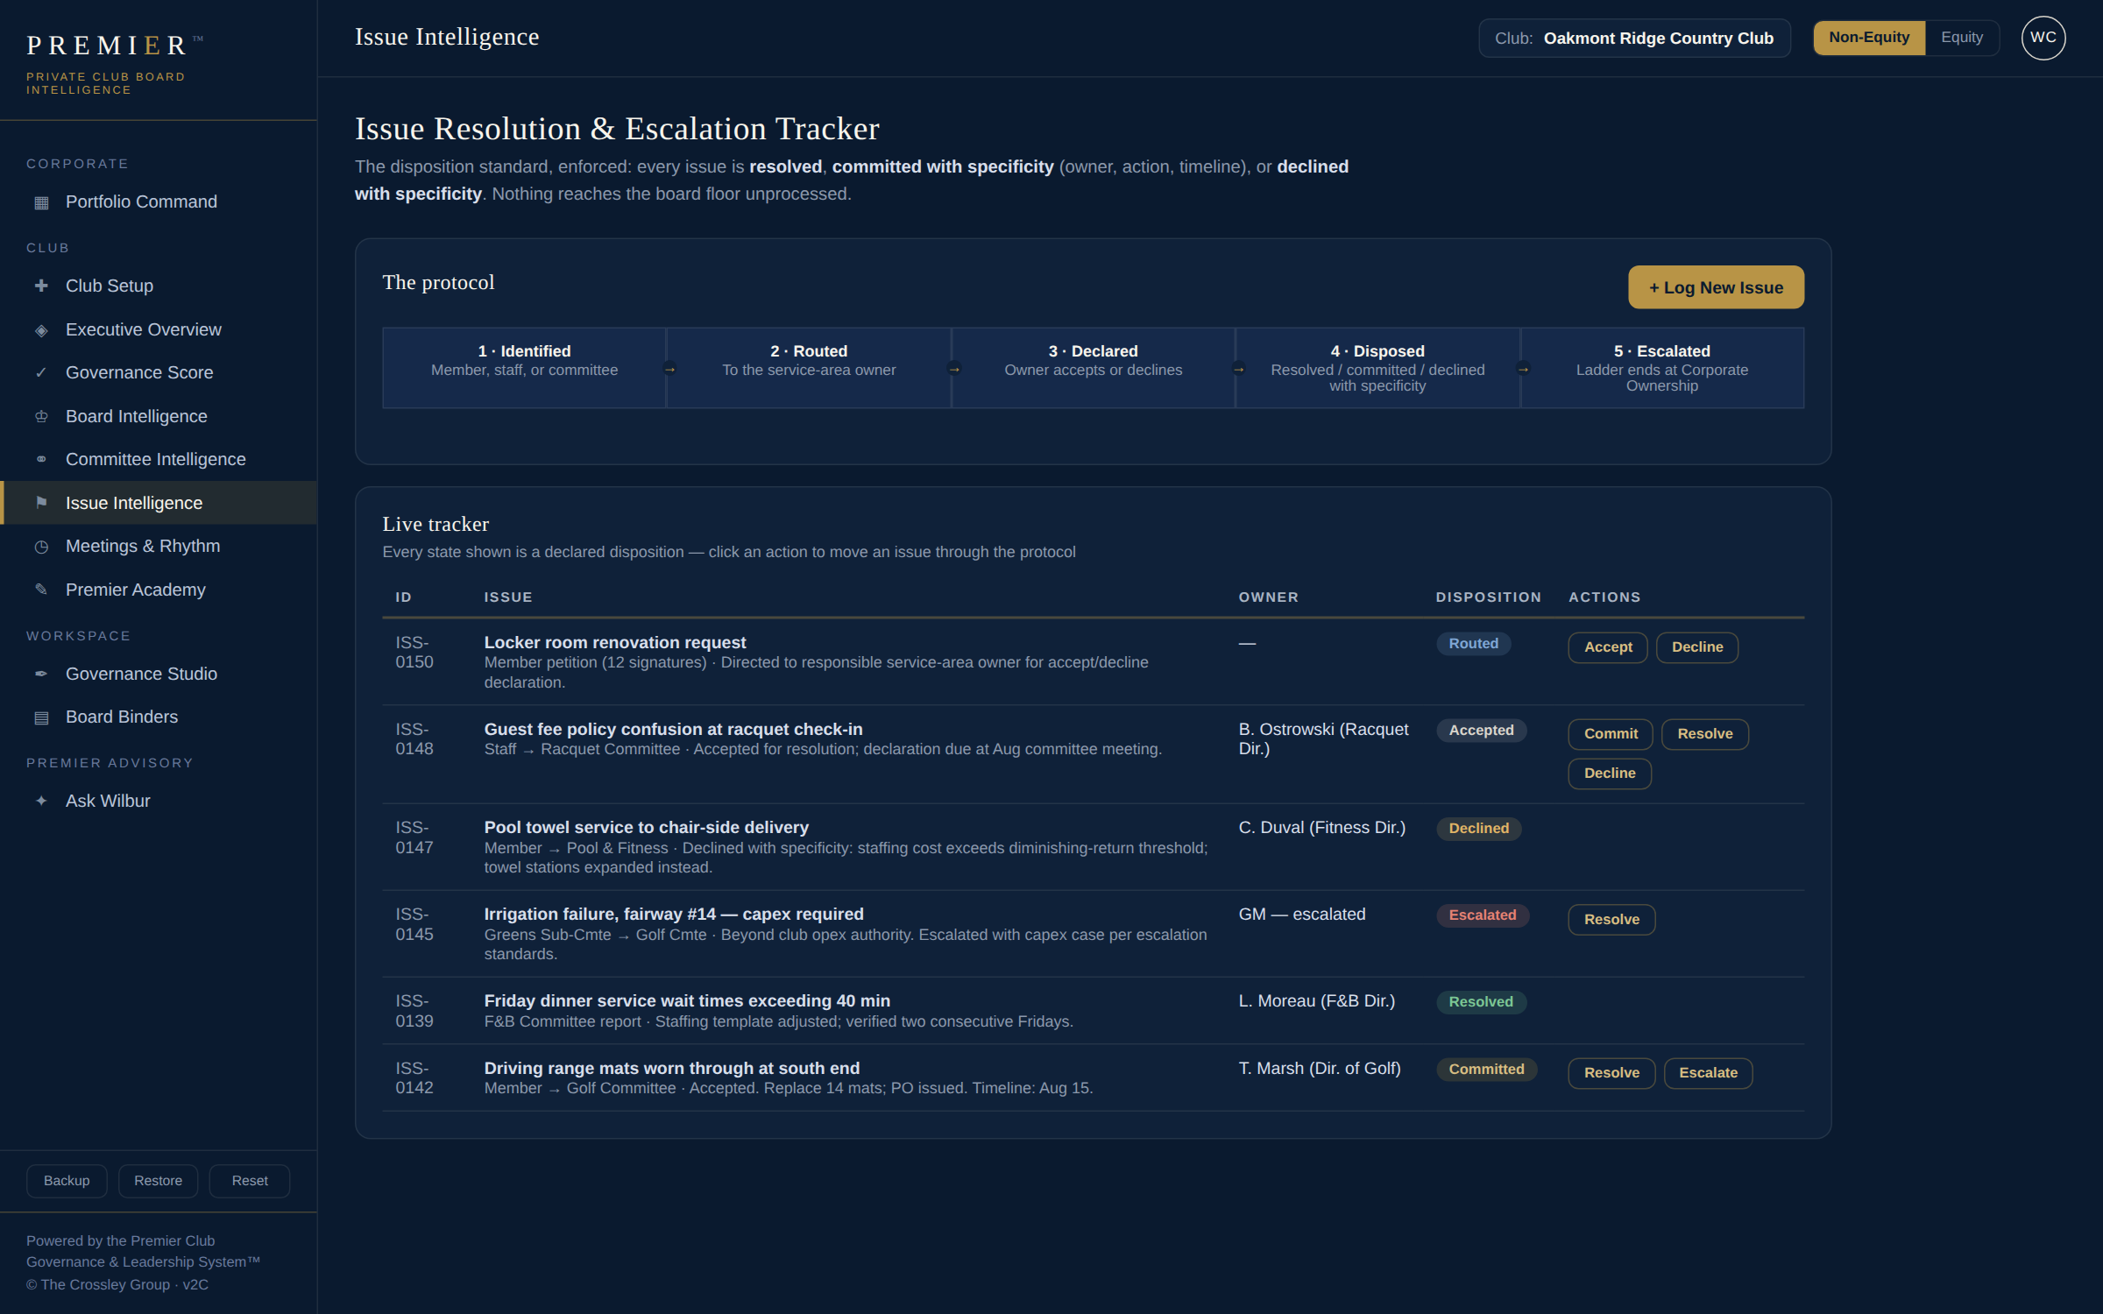Click the Meetings & Rhythm clock icon

pyautogui.click(x=41, y=547)
